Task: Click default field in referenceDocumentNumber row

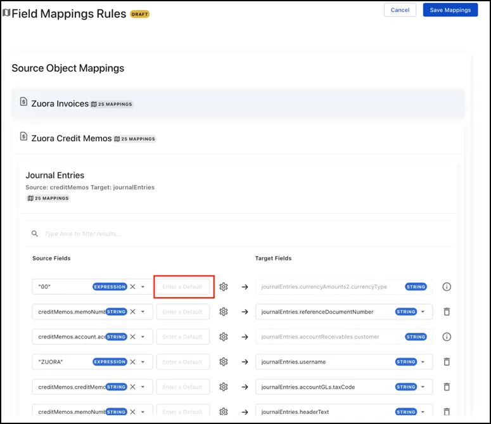Action: point(183,312)
